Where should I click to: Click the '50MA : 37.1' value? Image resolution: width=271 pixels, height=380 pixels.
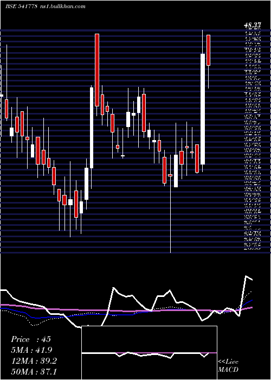34,371
